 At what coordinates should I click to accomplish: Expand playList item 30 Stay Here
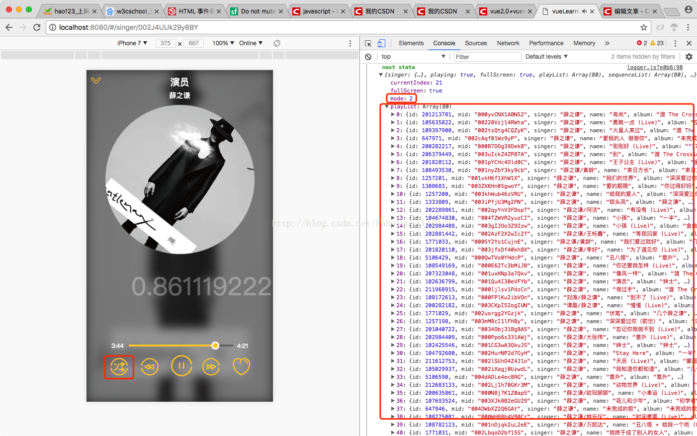(393, 353)
